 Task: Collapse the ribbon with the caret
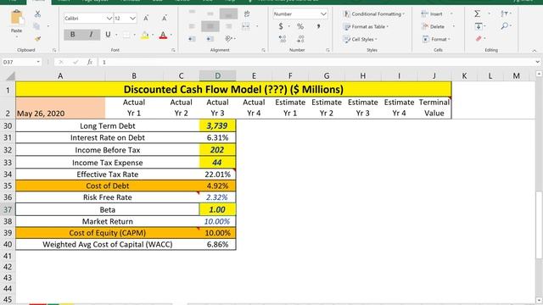tap(535, 51)
